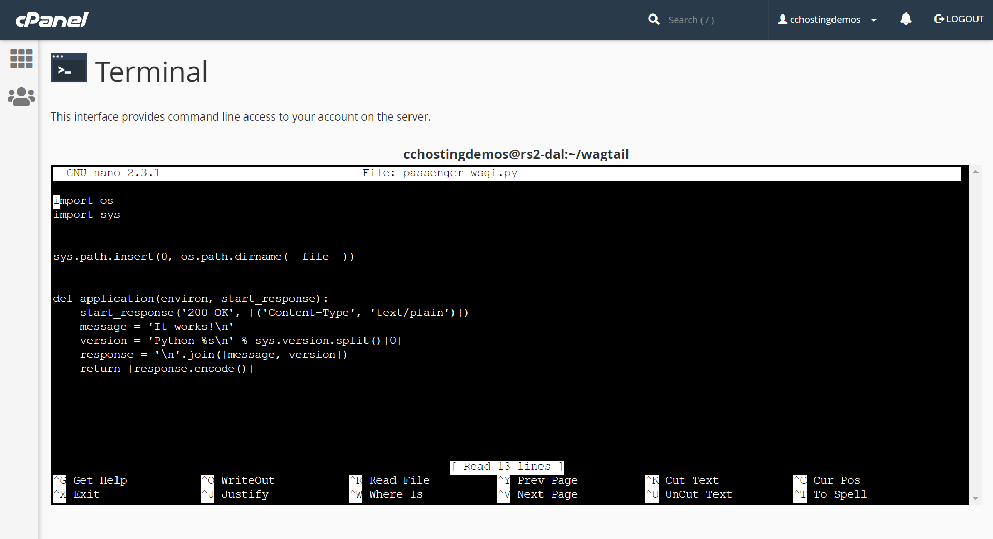Click the search magnifier icon
The image size is (993, 539).
(654, 20)
